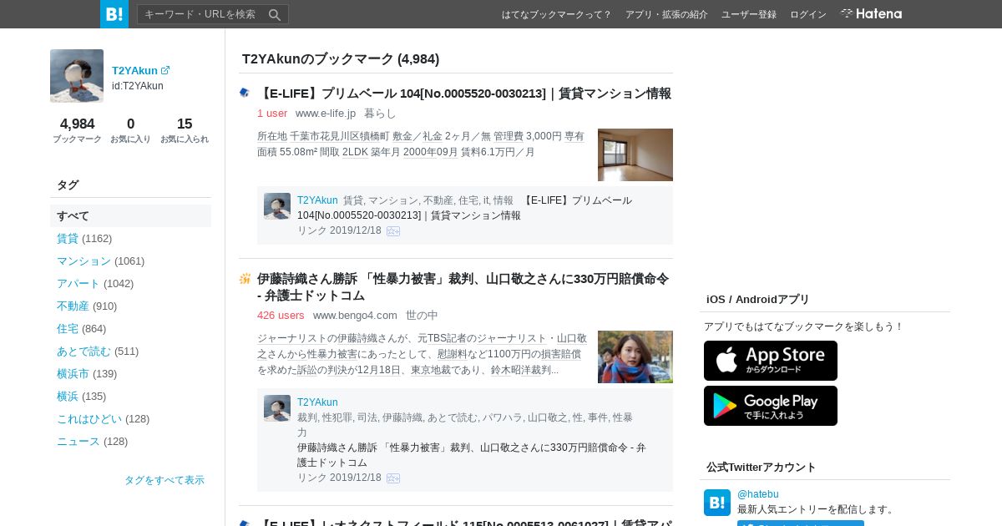1002x526 pixels.
Task: Click T2YAkun avatar in E-LIFE comment
Action: point(277,206)
